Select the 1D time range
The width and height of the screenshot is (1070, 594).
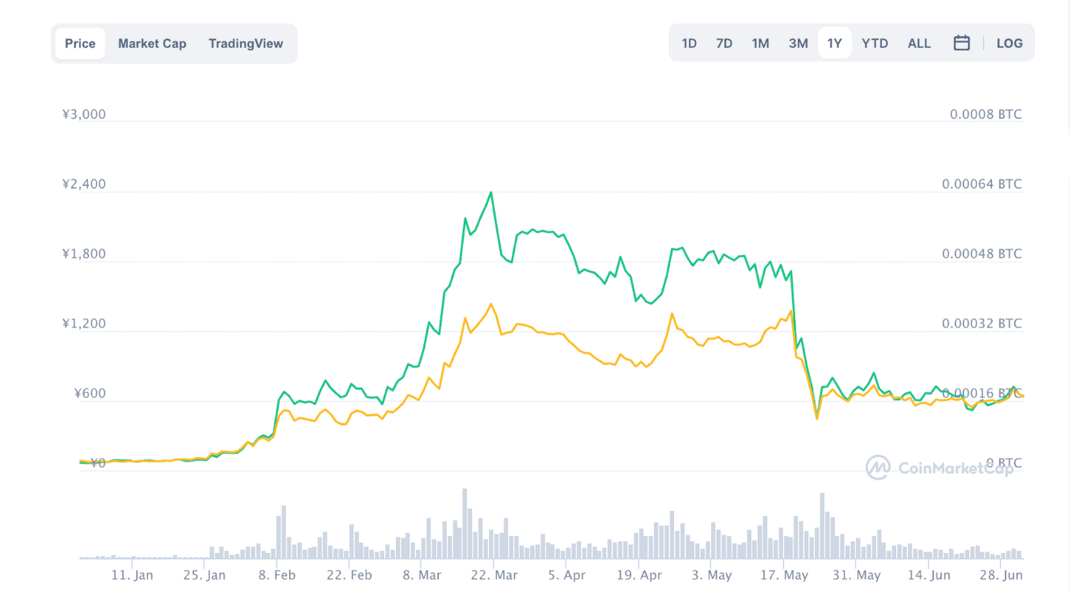point(690,43)
